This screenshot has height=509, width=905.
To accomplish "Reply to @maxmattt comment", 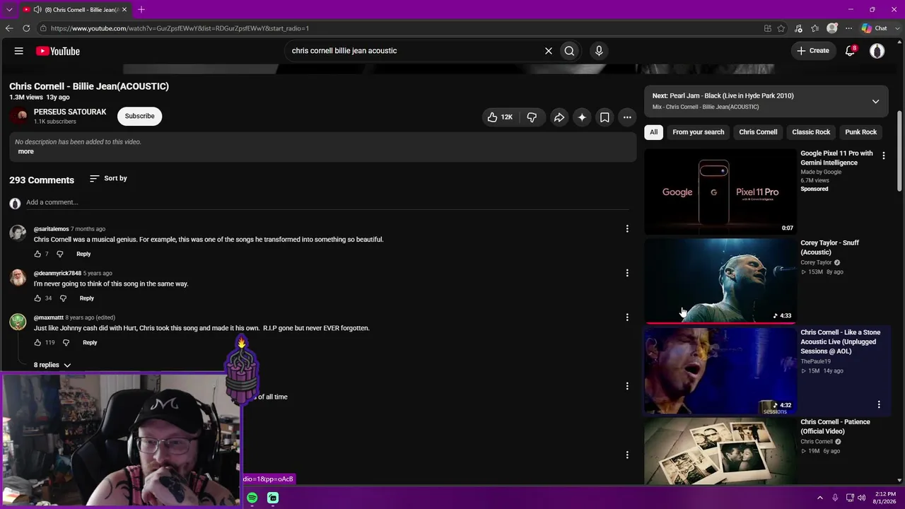I will 90,343.
